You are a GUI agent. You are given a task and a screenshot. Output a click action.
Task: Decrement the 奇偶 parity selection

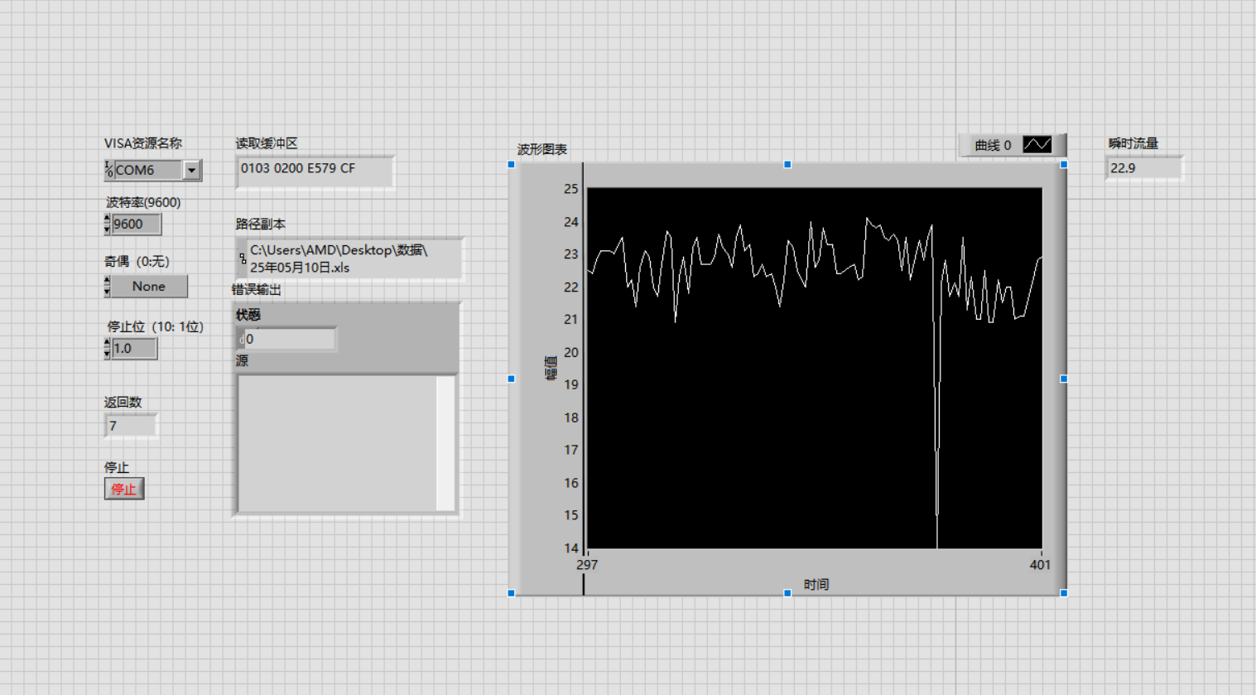click(107, 291)
